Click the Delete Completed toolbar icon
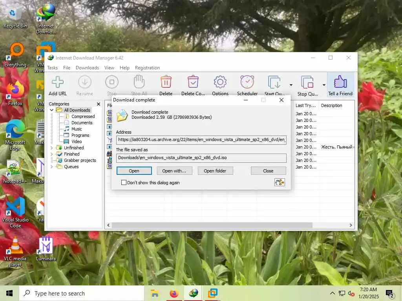402x301 pixels. click(x=193, y=82)
